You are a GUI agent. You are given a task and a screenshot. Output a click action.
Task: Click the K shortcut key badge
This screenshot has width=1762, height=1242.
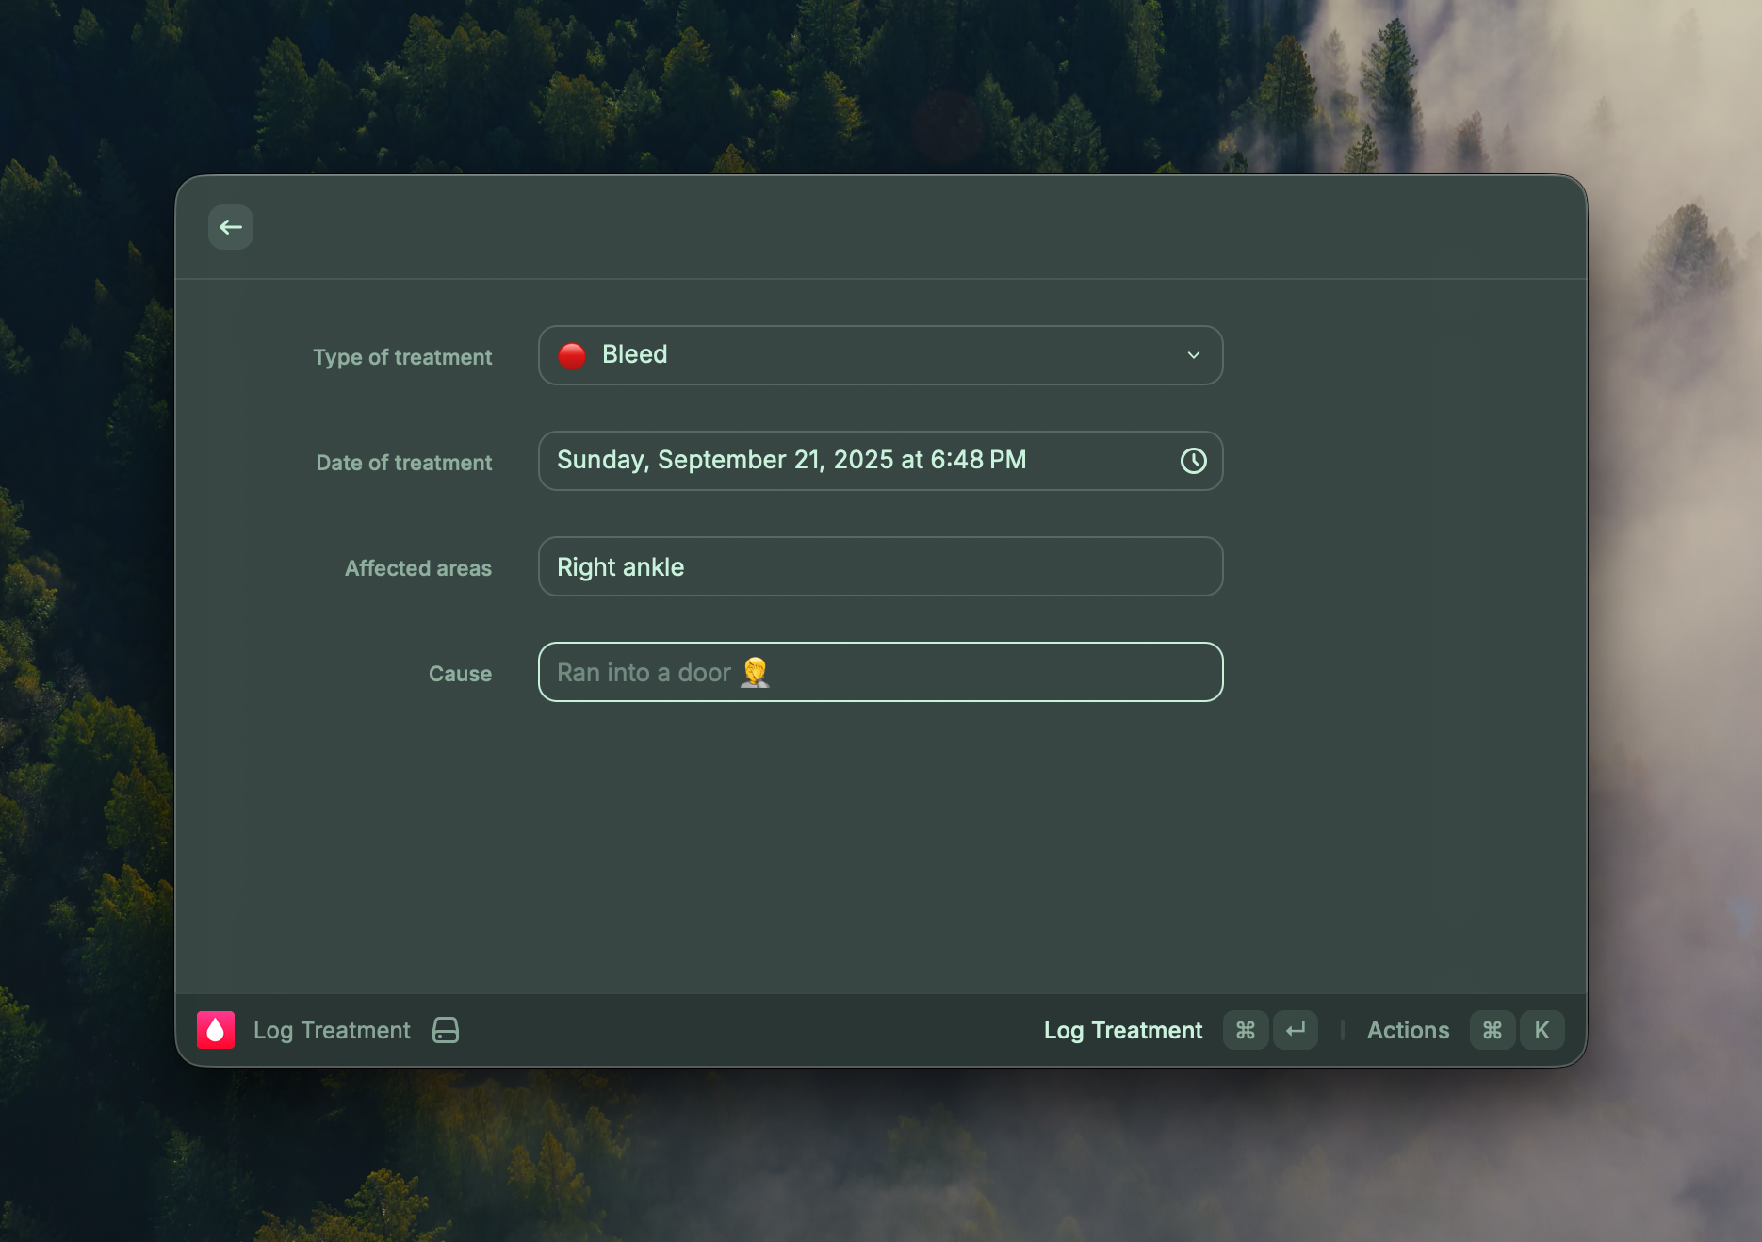tap(1542, 1030)
